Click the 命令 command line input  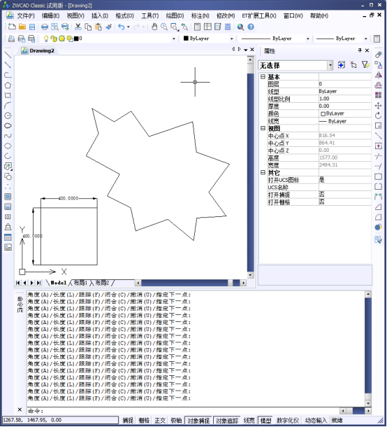coord(182,411)
